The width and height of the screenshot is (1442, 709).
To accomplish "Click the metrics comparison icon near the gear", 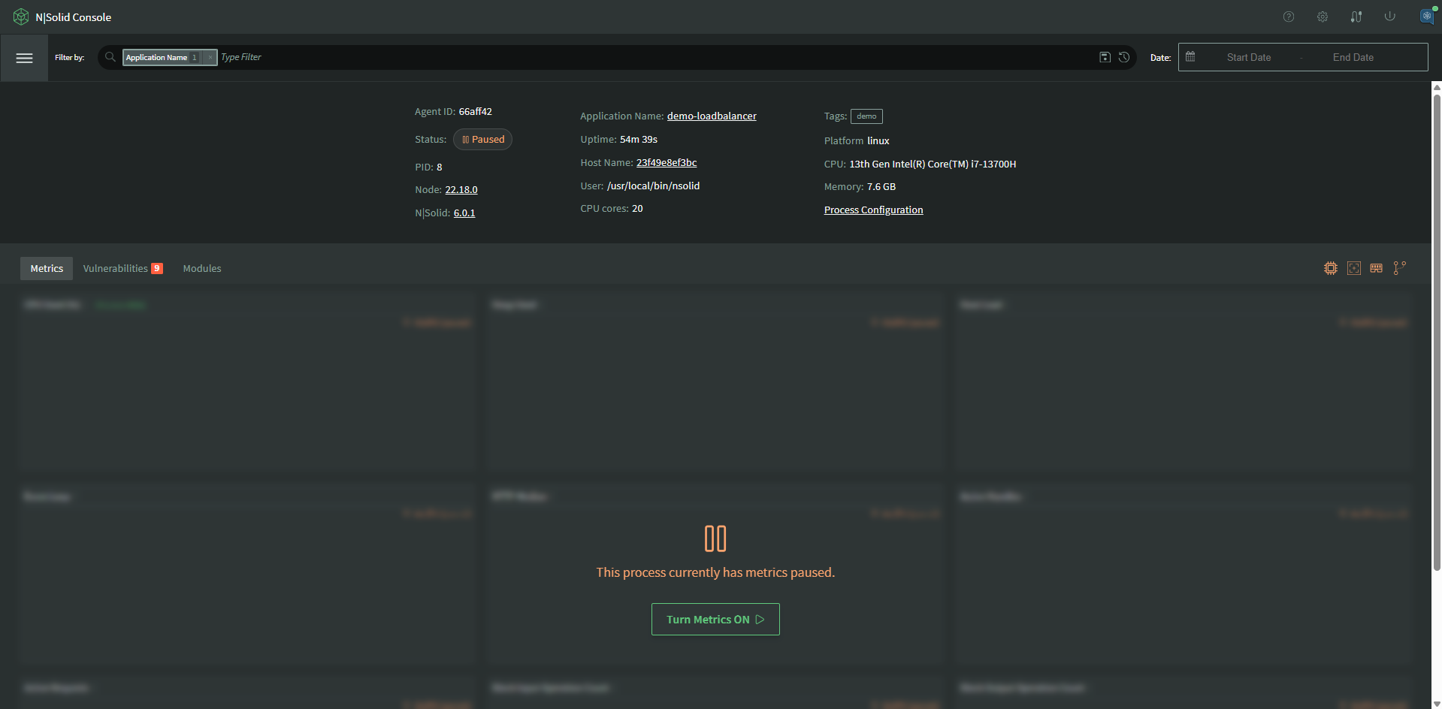I will click(x=1356, y=17).
